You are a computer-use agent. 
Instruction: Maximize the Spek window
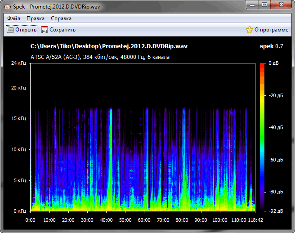pyautogui.click(x=264, y=4)
